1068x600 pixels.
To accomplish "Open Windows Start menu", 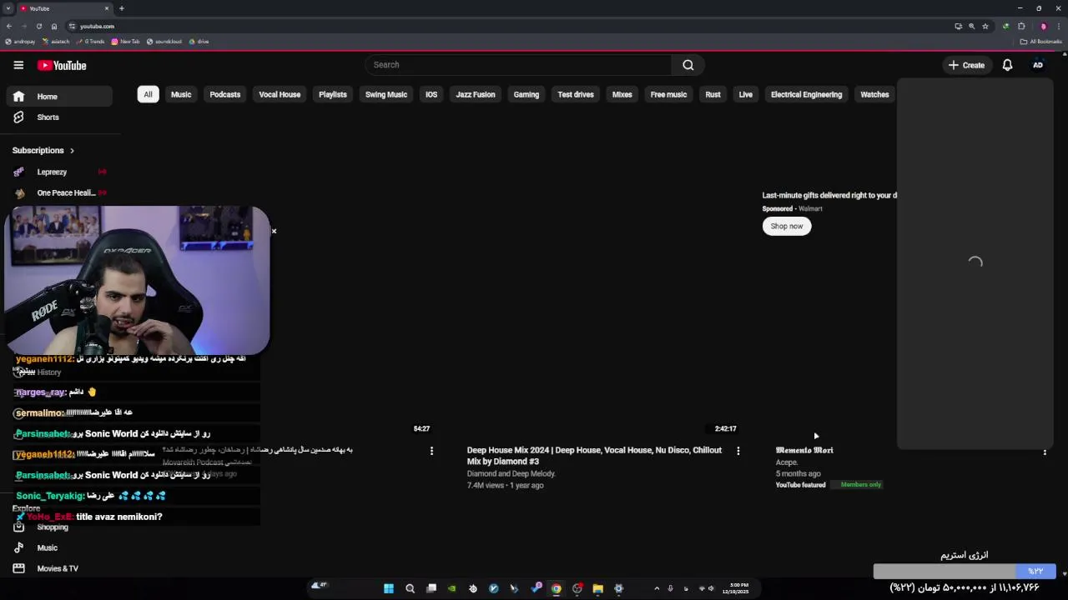I will (389, 588).
